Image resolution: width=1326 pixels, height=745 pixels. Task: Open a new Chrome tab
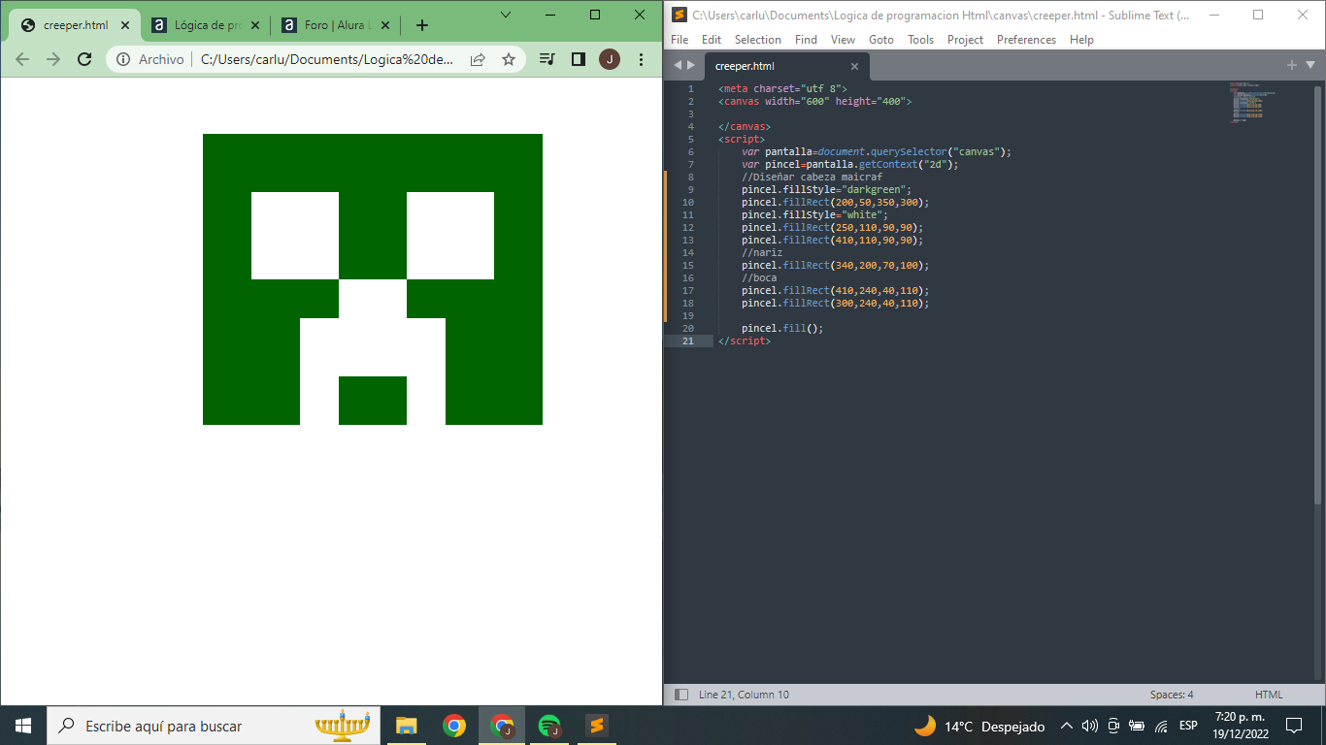tap(421, 25)
